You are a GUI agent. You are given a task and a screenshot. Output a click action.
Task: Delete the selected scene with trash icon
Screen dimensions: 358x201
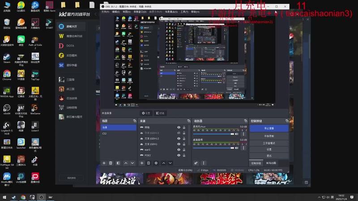(x=111, y=163)
